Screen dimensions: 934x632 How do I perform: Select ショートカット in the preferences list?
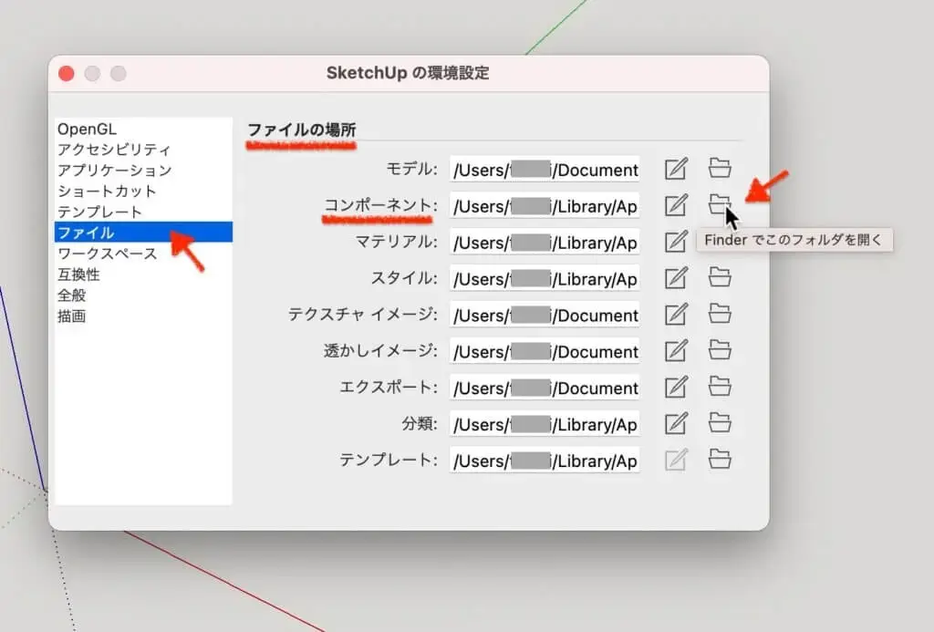[143, 192]
